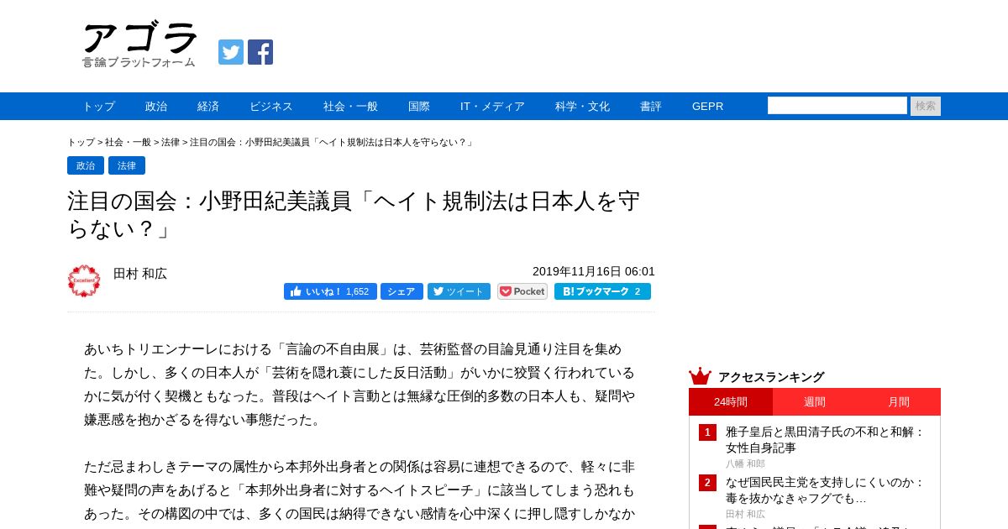Open the GEPR menu item
Image resolution: width=1008 pixels, height=529 pixels.
pyautogui.click(x=707, y=107)
